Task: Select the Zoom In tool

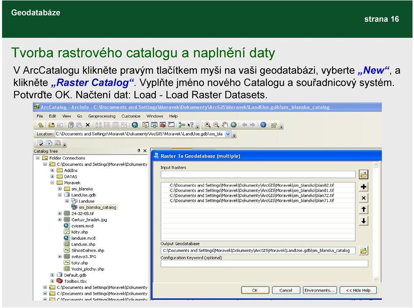Action: [x=208, y=125]
